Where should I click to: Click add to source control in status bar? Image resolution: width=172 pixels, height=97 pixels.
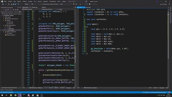click(155, 92)
